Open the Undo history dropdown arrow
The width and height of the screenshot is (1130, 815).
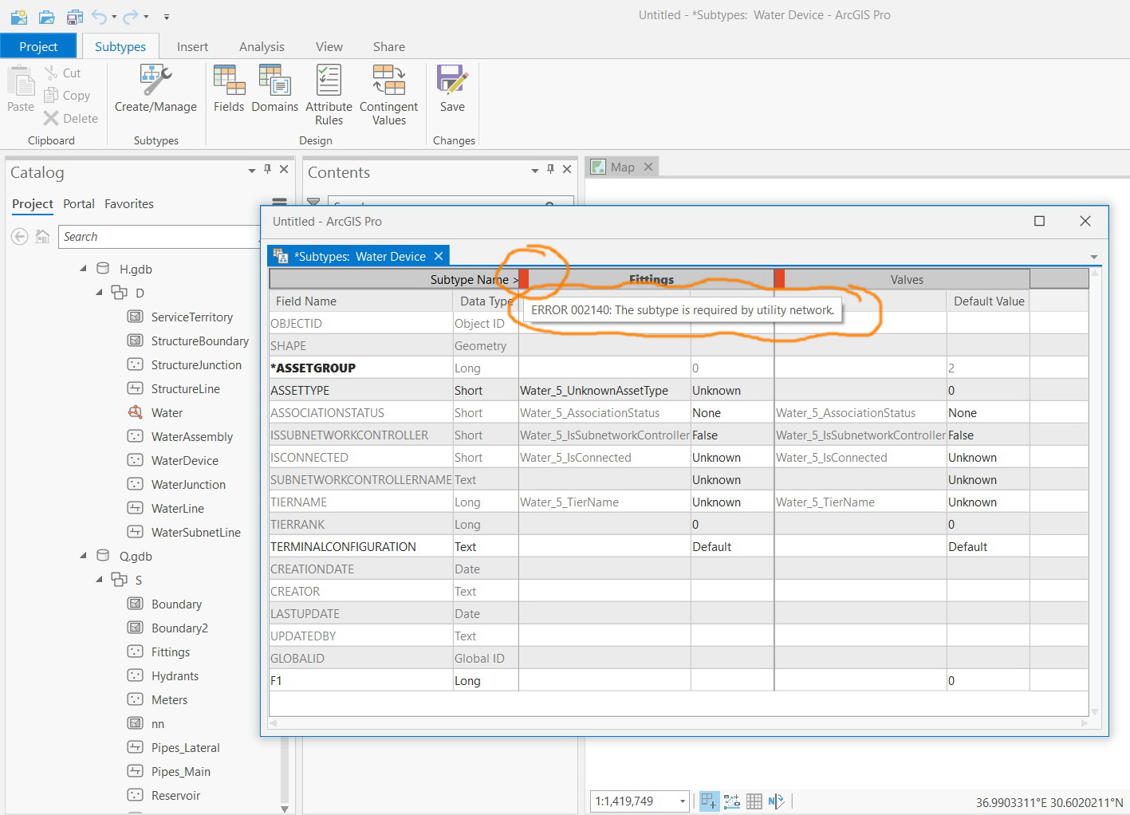[114, 17]
